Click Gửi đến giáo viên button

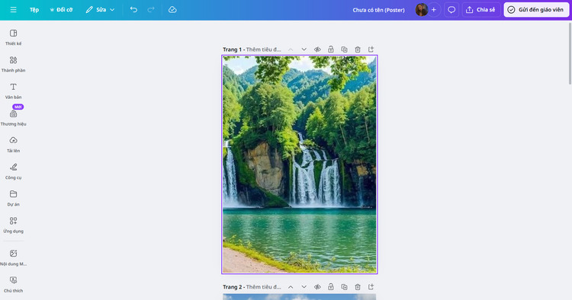click(x=536, y=10)
